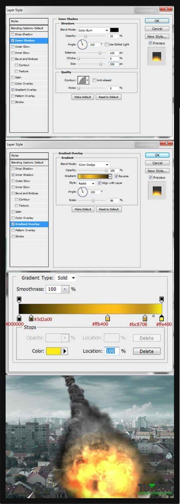This screenshot has height=504, width=180.
Task: Toggle Align with Layer checkbox
Action: pos(99,183)
